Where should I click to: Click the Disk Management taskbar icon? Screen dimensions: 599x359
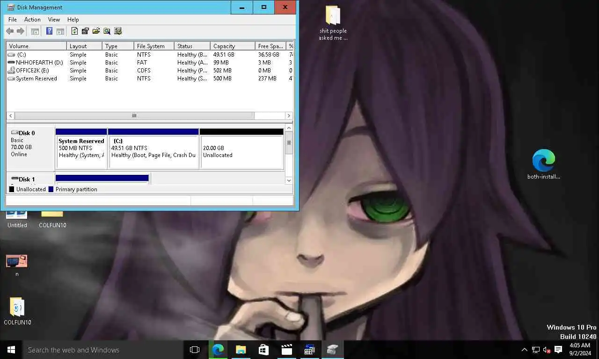[332, 350]
